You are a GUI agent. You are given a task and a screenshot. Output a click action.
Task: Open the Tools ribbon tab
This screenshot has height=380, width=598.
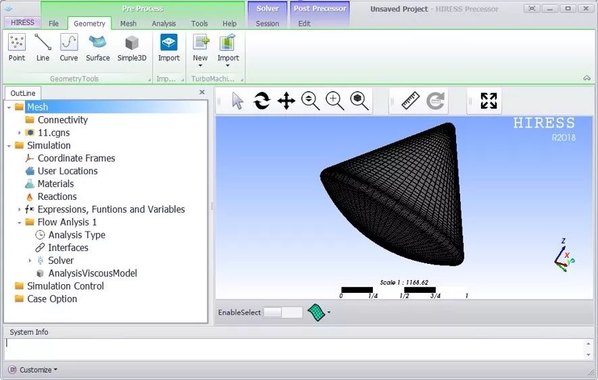click(x=199, y=24)
